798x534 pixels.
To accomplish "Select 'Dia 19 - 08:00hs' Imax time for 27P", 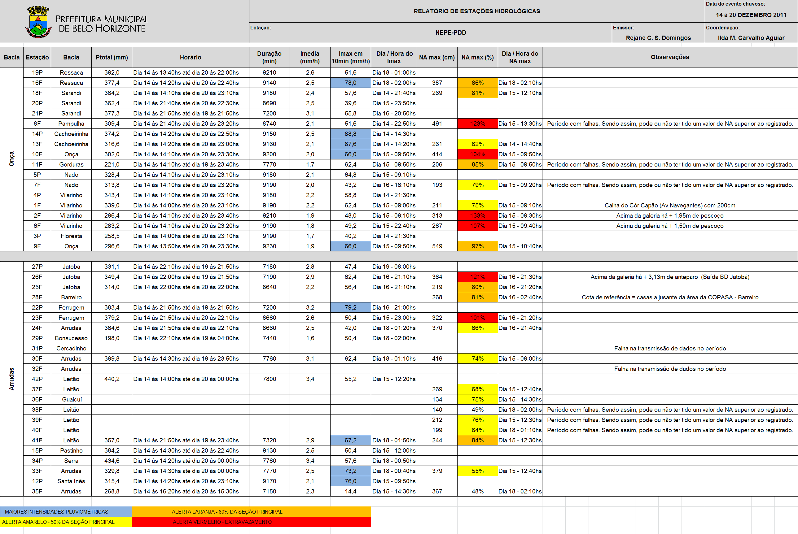I will 393,267.
